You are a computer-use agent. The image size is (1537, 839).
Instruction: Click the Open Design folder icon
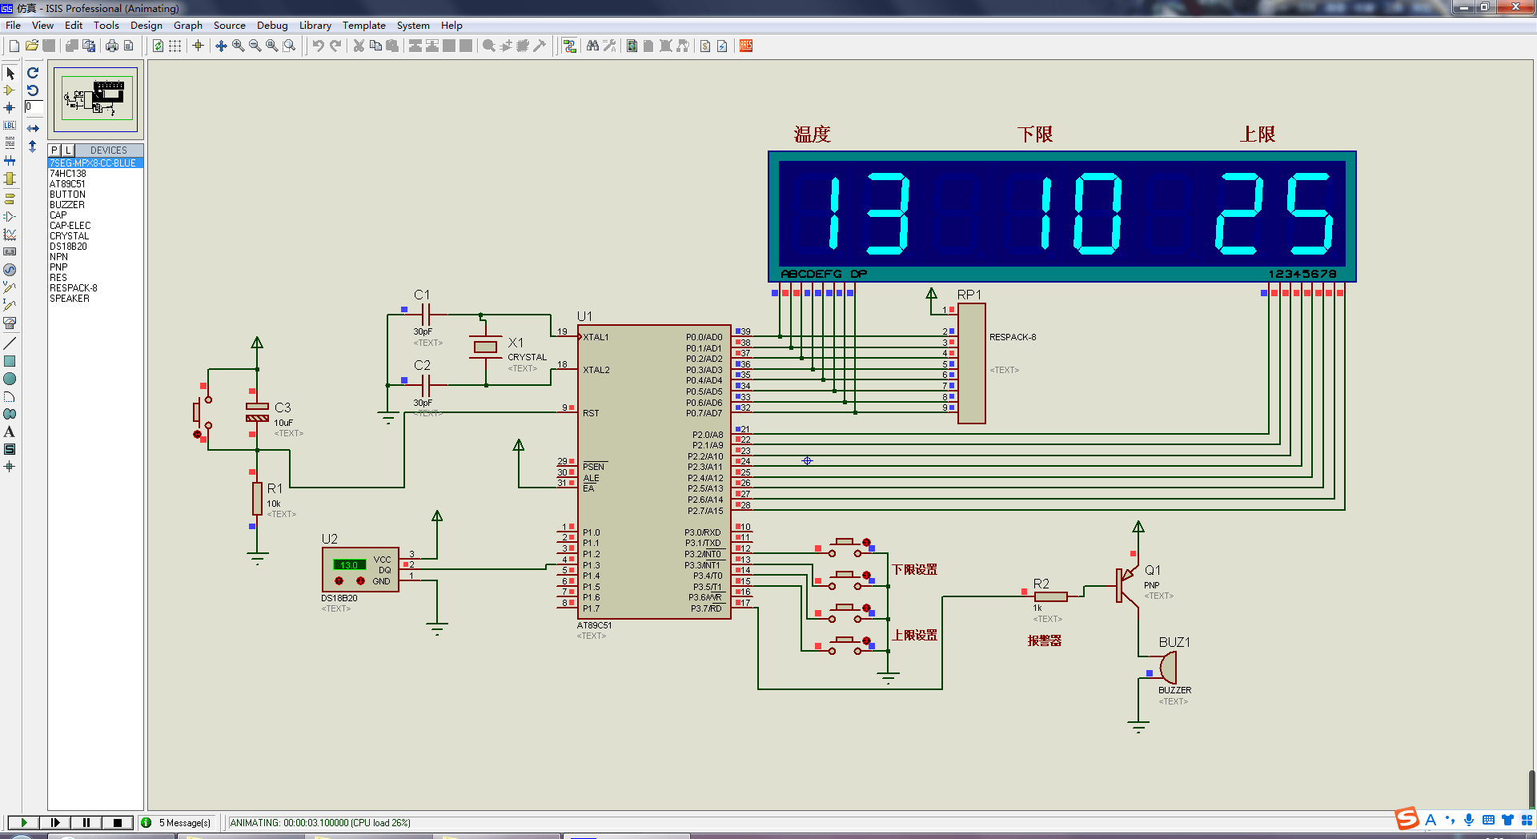(x=32, y=46)
